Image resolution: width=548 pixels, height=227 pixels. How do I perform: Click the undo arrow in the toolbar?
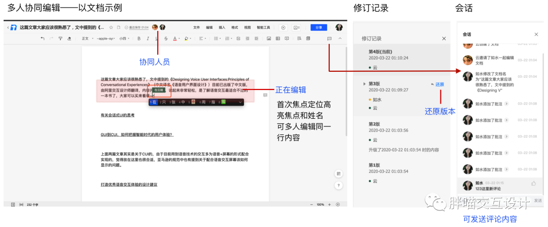click(43, 38)
